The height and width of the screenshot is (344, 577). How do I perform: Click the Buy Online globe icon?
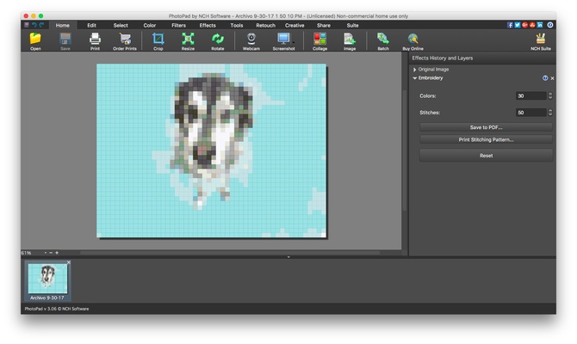coord(413,39)
